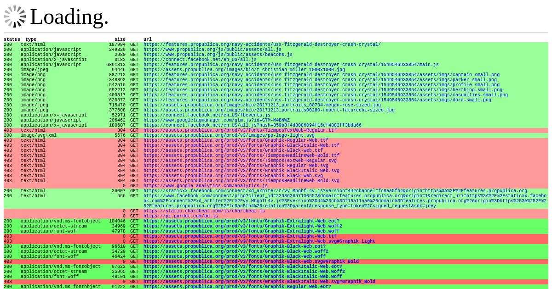Open the Graphik-Extralight-Web.woff link
Viewport: 552px width, 289px height.
(x=241, y=231)
